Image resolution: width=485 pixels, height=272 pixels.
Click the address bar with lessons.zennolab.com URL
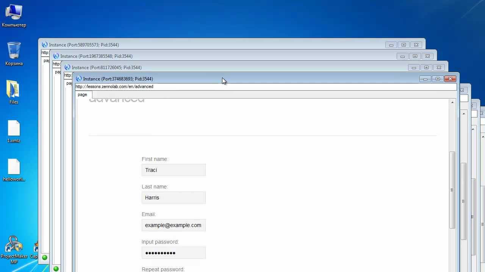point(266,87)
